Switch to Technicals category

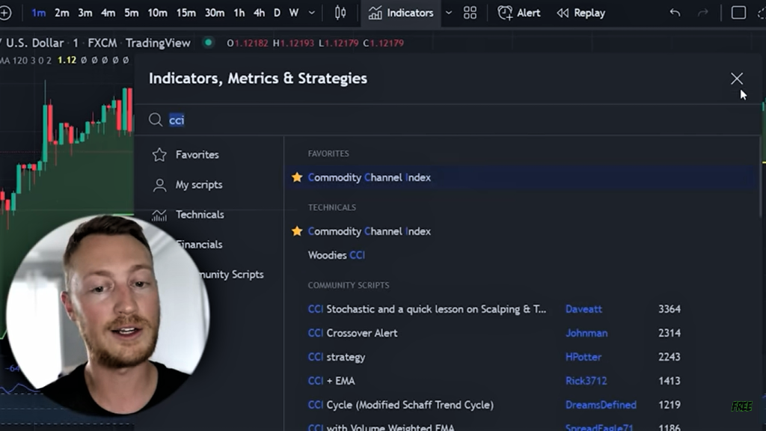[x=199, y=215]
